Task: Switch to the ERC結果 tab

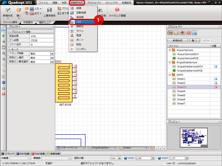Action: pyautogui.click(x=23, y=154)
